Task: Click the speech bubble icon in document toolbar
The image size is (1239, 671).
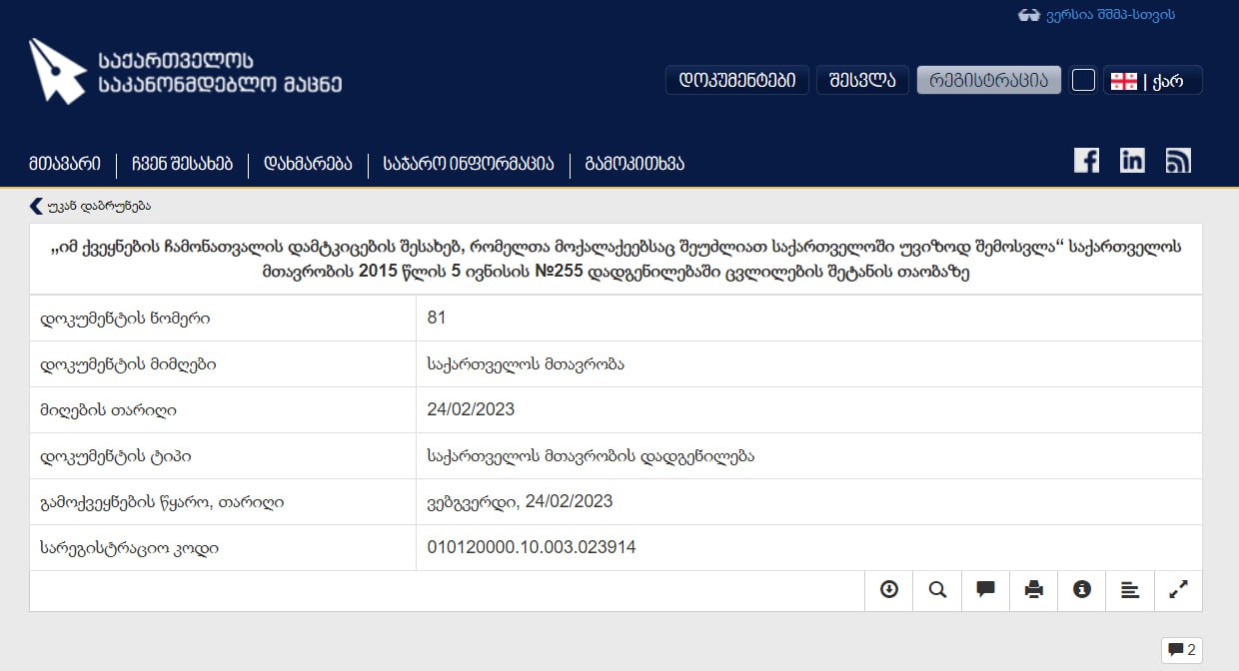Action: pyautogui.click(x=985, y=590)
